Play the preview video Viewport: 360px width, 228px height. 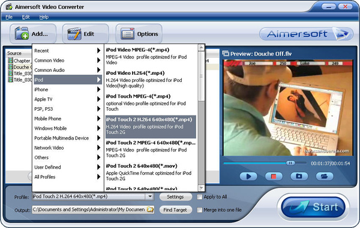[x=248, y=177]
